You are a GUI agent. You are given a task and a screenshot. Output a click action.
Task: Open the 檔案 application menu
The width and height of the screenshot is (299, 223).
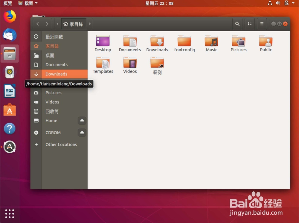pyautogui.click(x=28, y=3)
